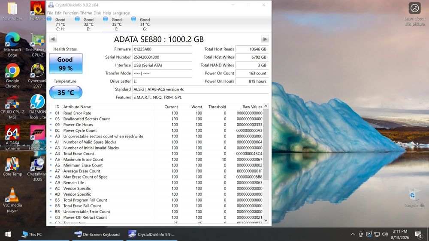This screenshot has height=241, width=429.
Task: Select the Maximum Erase Count row
Action: pos(156,159)
